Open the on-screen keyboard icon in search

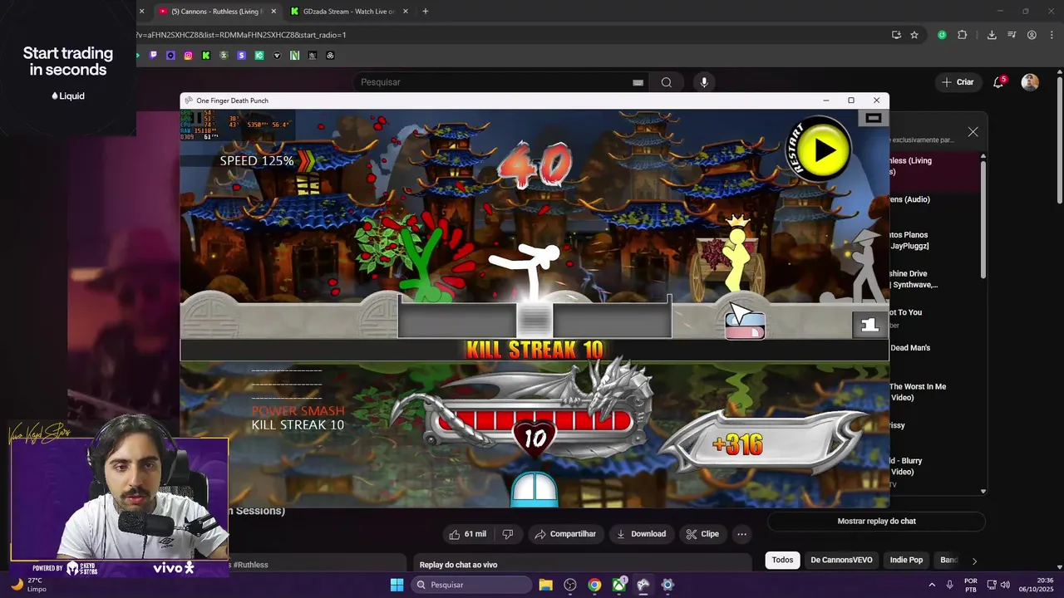coord(638,82)
